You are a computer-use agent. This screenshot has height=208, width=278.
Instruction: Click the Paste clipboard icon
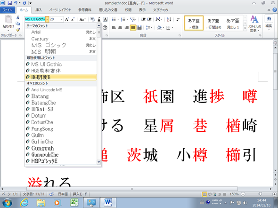pos(8,19)
